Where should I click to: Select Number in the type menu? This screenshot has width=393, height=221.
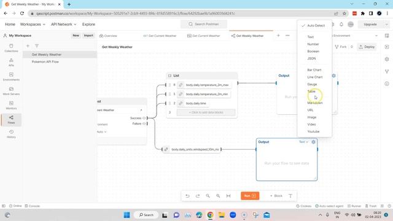314,44
